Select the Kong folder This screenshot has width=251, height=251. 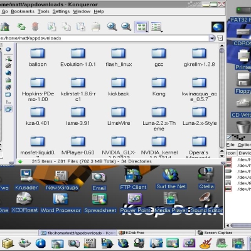click(159, 87)
